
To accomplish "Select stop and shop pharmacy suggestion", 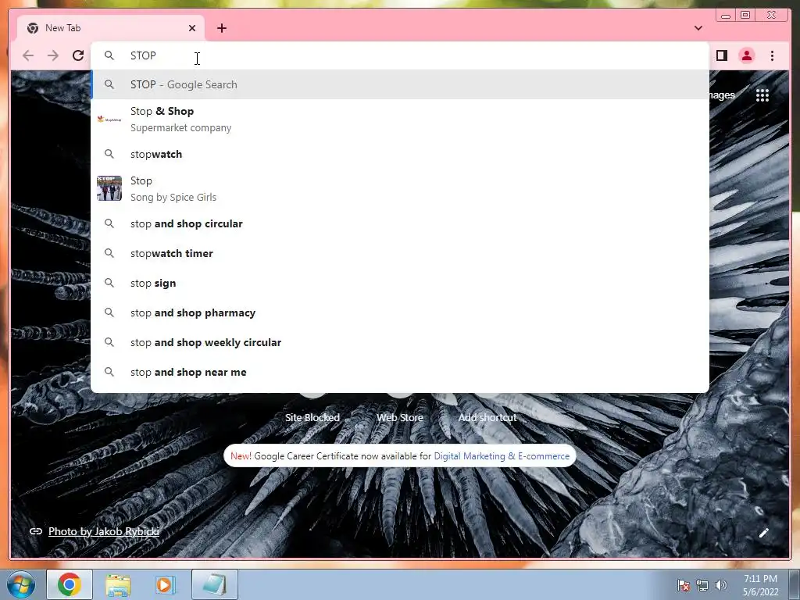I will [400, 312].
